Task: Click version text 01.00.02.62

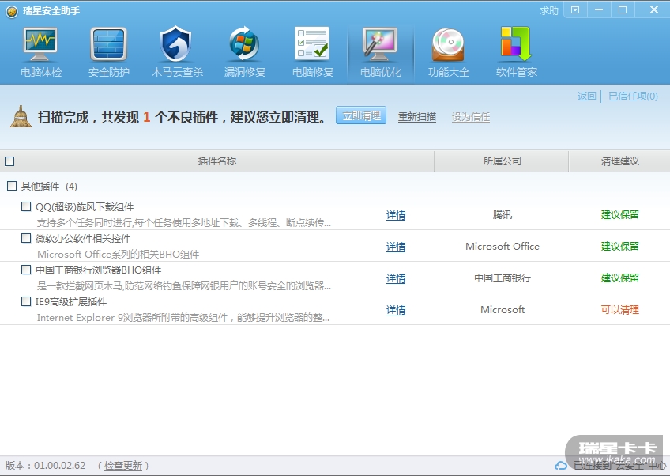Action: coord(60,465)
